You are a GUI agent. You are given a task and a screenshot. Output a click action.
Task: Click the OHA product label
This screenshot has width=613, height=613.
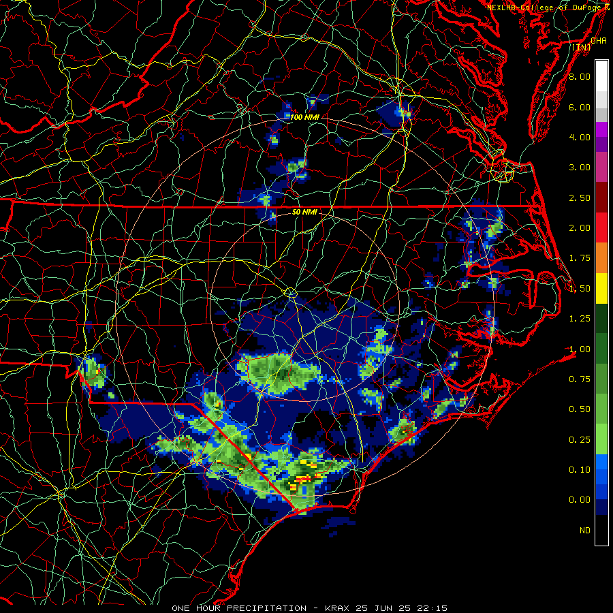click(599, 41)
